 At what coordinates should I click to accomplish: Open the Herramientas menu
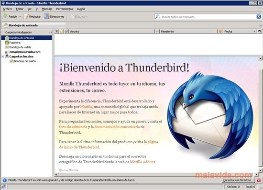tap(65, 9)
